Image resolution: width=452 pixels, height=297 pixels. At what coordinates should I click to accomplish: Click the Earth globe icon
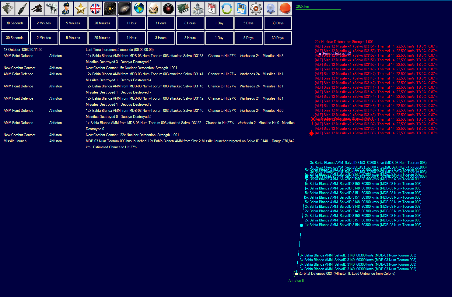(139, 9)
